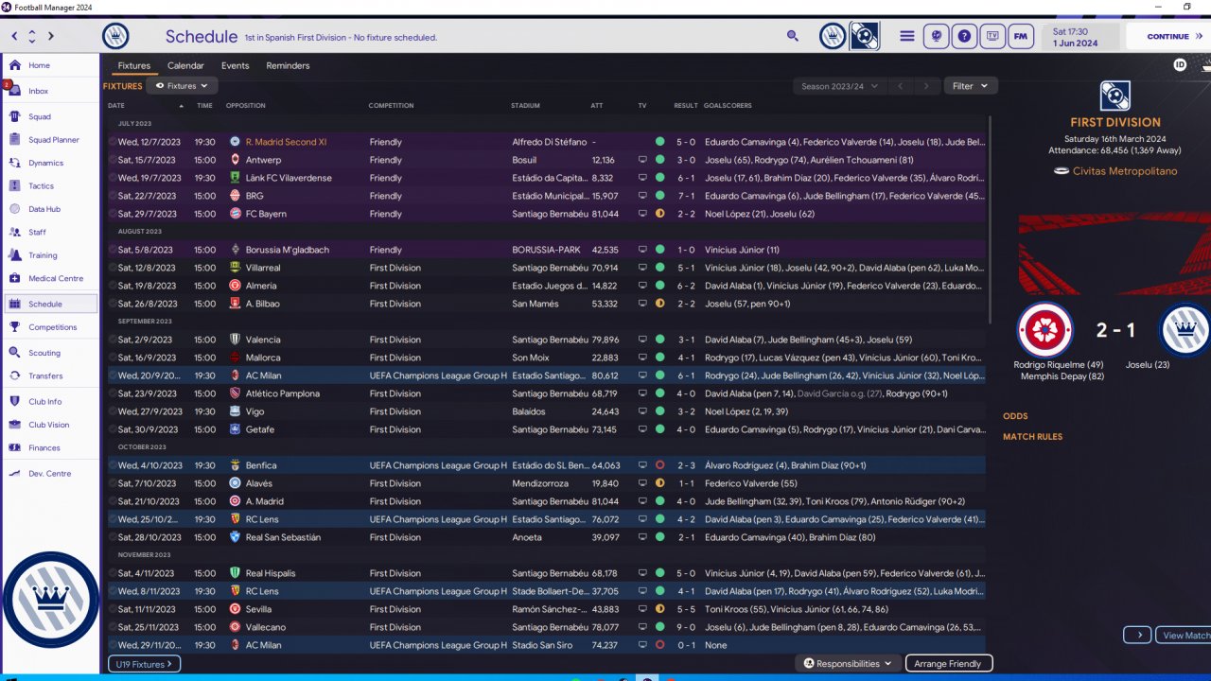
Task: Open Club Info from the sidebar
Action: 50,401
